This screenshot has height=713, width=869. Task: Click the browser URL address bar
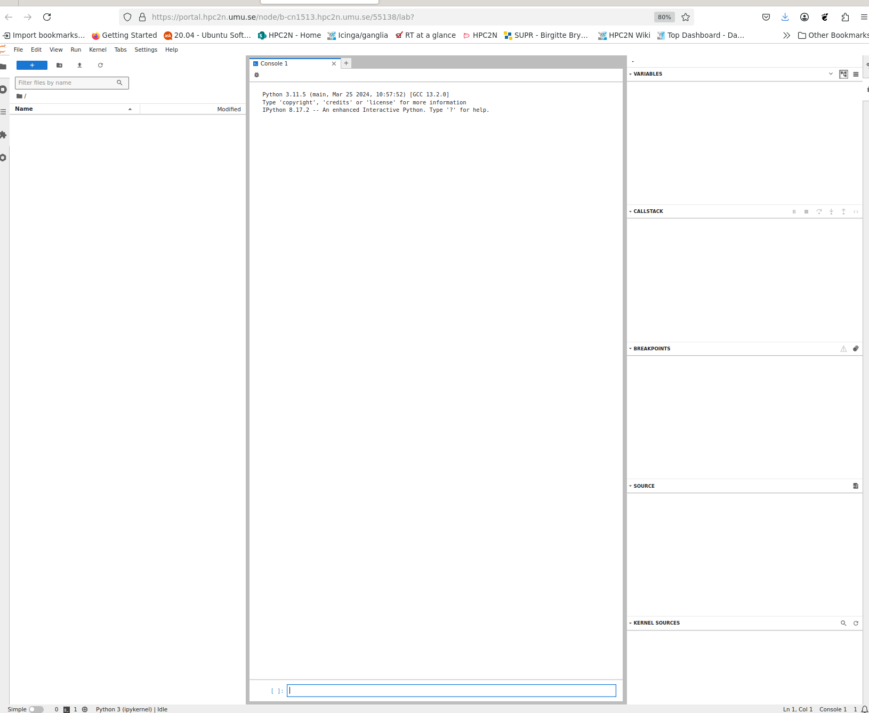coord(400,17)
